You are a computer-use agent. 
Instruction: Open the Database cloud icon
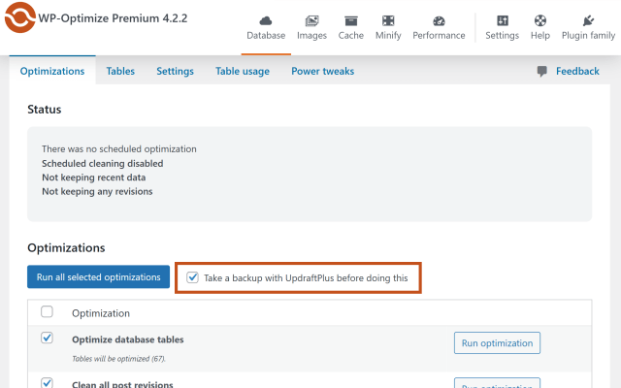pos(266,20)
